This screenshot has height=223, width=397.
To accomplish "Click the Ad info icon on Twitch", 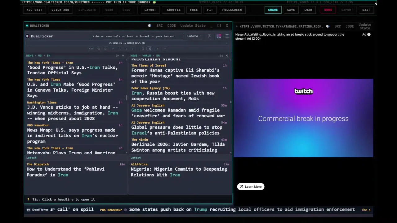I will click(369, 34).
